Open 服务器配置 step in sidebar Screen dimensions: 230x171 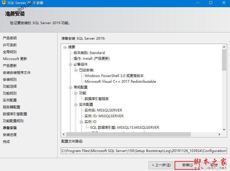pyautogui.click(x=12, y=107)
